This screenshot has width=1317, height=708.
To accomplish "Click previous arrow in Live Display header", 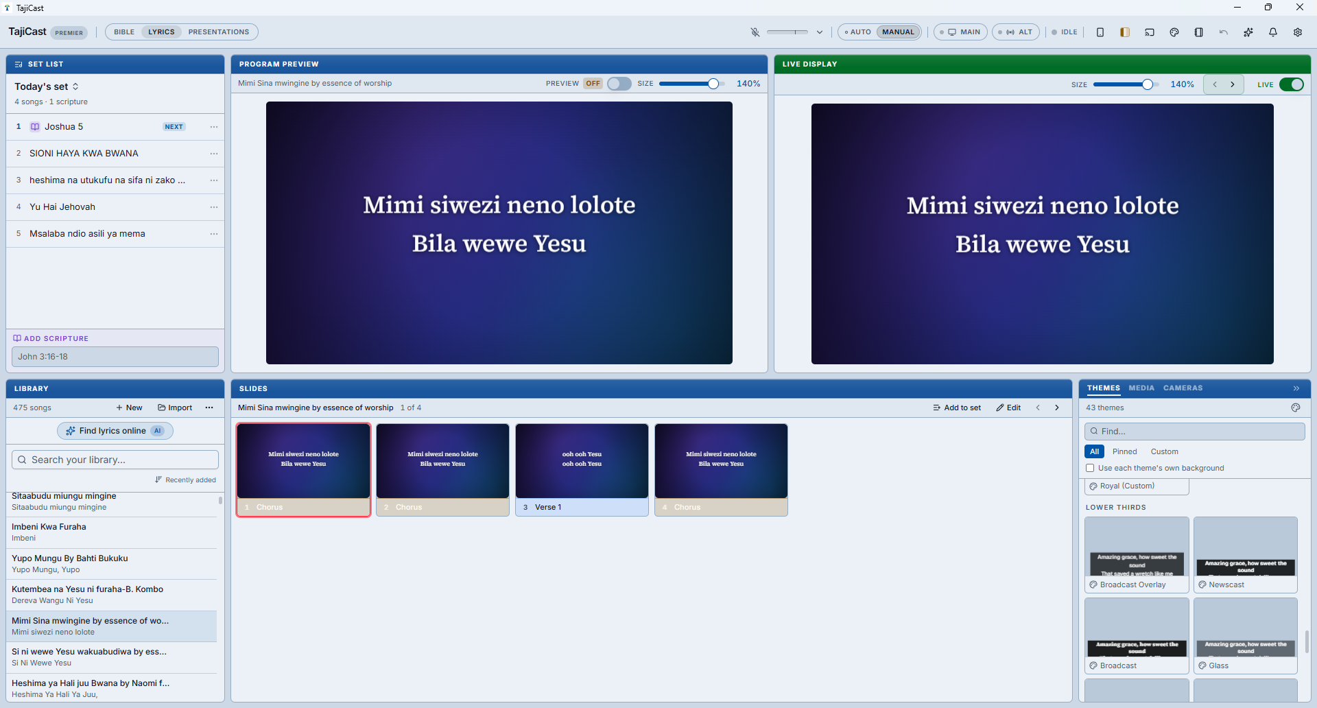I will pyautogui.click(x=1215, y=84).
